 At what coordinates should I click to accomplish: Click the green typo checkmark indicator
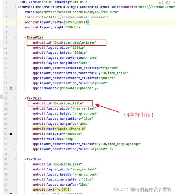click(x=168, y=2)
